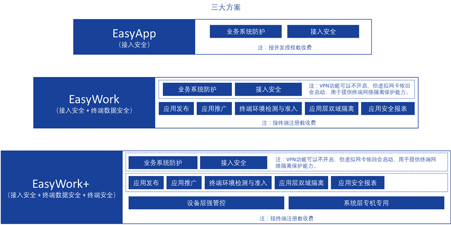The width and height of the screenshot is (451, 225).
Task: Select the EasyWork+ plan header block
Action: tap(62, 187)
